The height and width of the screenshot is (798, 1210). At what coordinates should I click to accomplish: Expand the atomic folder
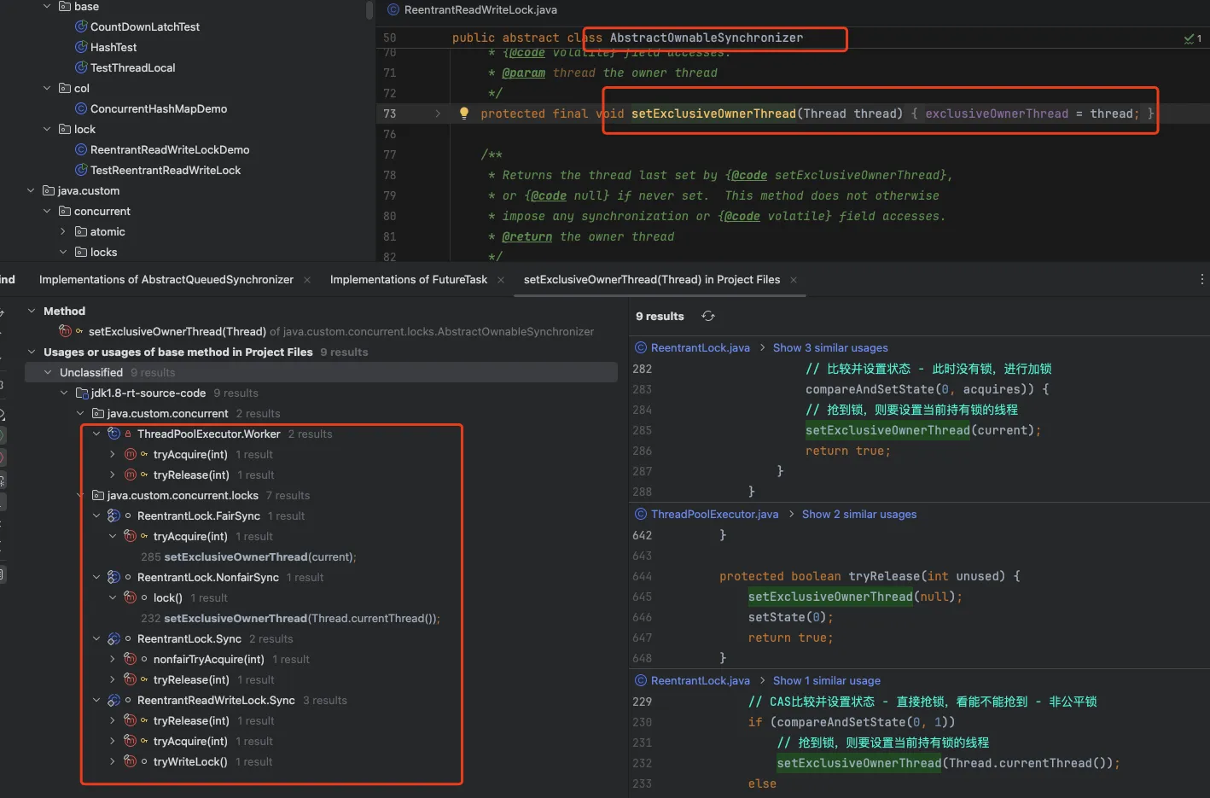tap(64, 231)
